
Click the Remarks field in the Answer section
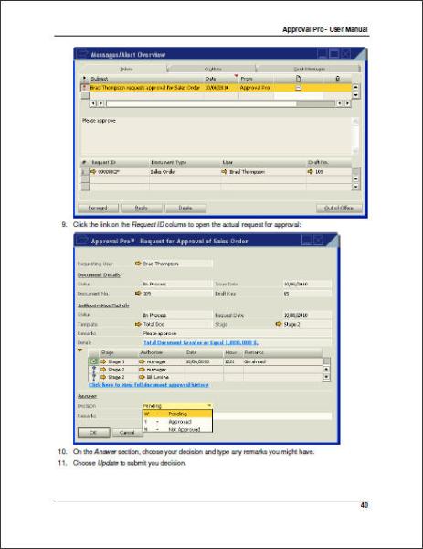click(272, 416)
